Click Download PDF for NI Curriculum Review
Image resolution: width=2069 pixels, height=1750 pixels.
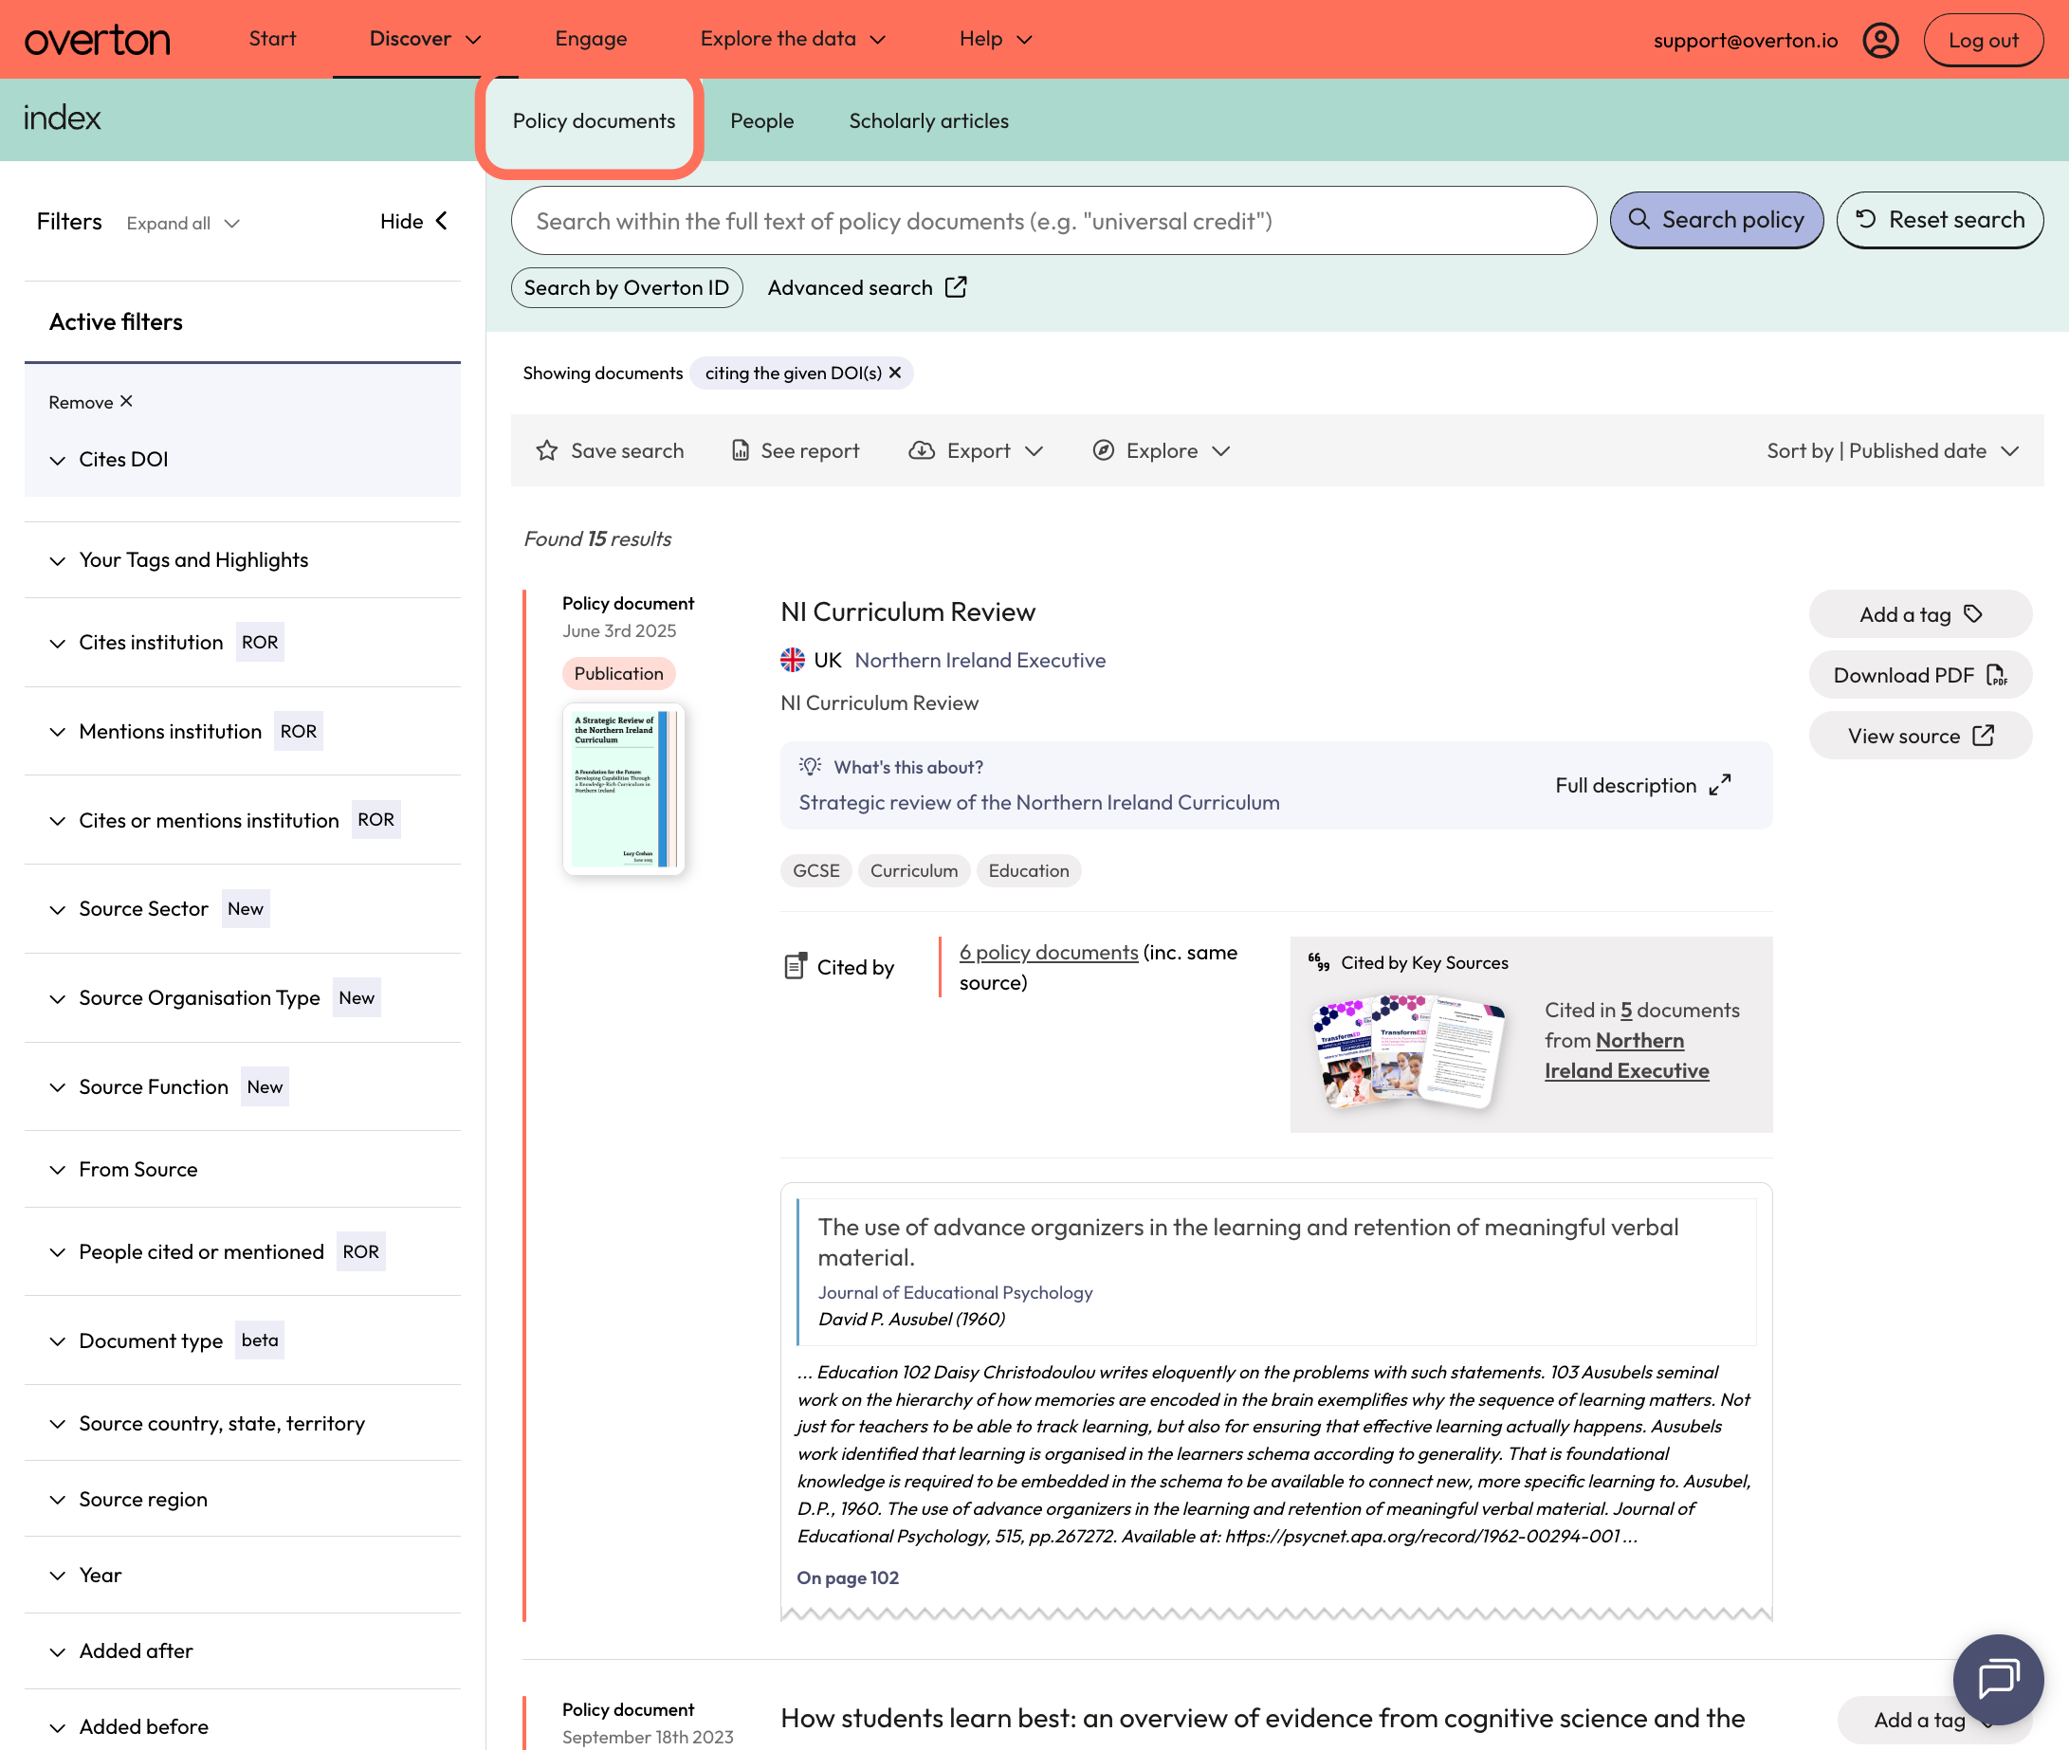point(1919,675)
